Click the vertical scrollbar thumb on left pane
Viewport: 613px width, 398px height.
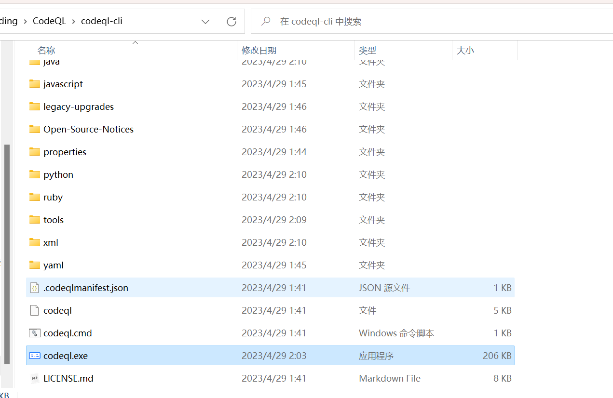tap(7, 254)
